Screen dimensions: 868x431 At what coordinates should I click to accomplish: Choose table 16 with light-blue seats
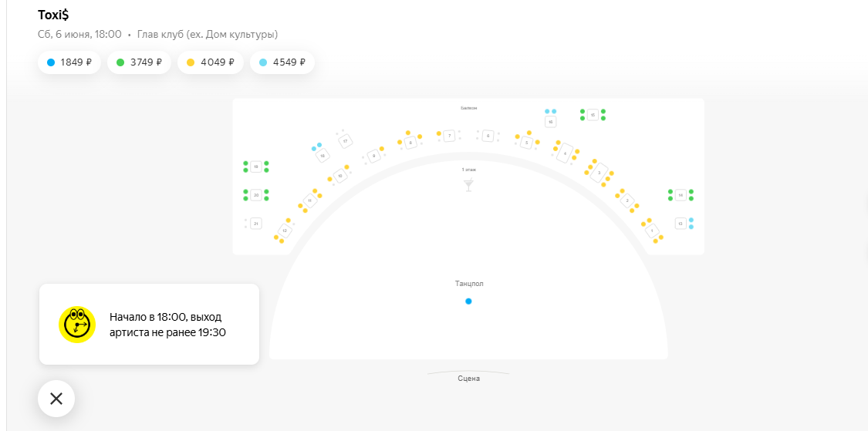coord(550,122)
